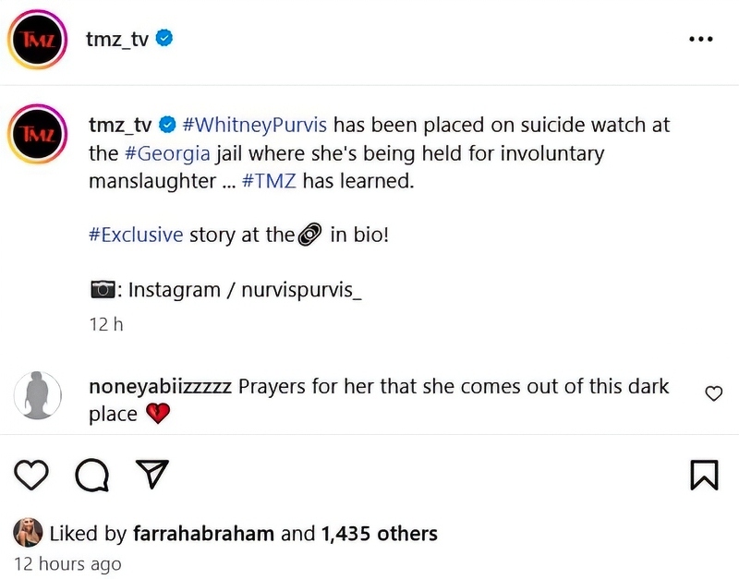
Task: Save post with bookmark icon
Action: coord(704,475)
